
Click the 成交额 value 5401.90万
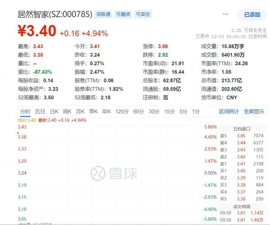tap(233, 55)
